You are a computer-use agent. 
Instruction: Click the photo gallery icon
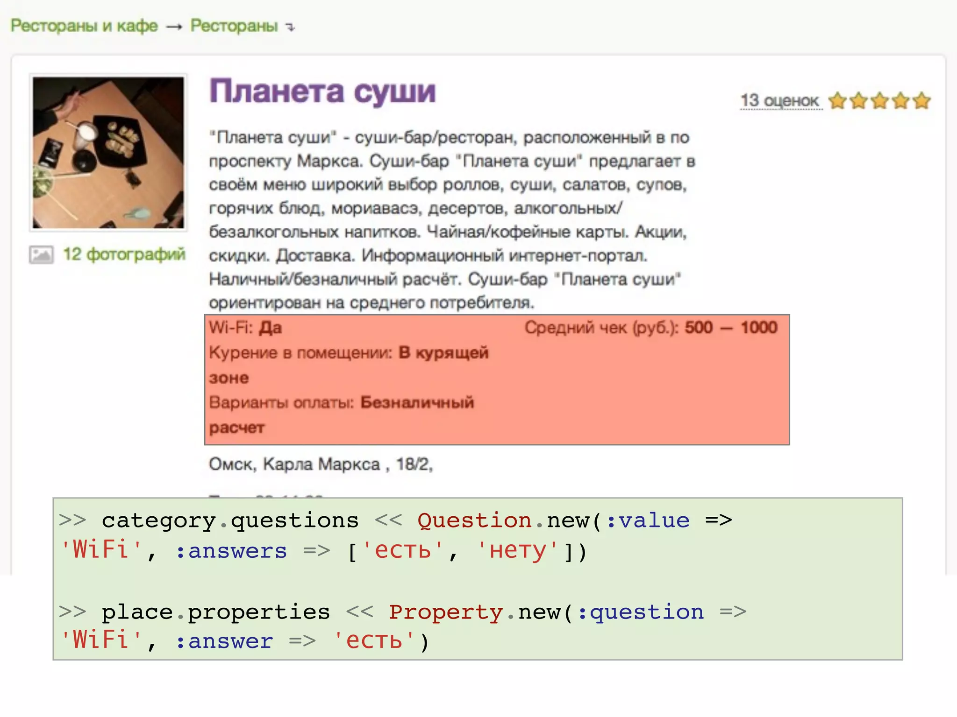[x=41, y=255]
